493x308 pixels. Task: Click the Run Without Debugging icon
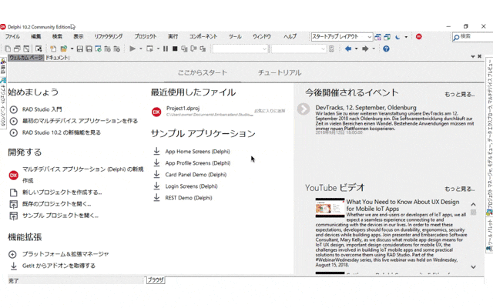[150, 49]
